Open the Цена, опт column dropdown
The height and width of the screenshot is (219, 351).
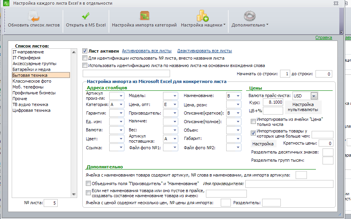click(175, 104)
